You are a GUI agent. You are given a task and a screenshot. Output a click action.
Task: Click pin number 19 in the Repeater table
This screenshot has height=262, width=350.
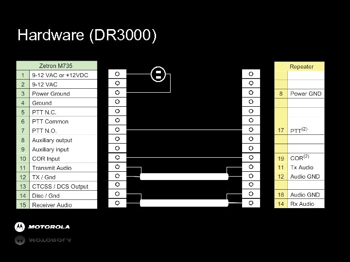281,158
